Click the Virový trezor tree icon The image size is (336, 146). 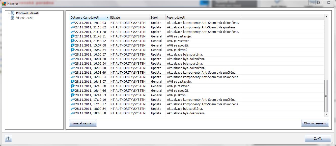(x=13, y=18)
